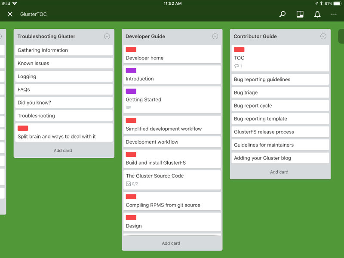The height and width of the screenshot is (258, 344).
Task: Open the Troubleshooting Gluster list menu chevron
Action: [107, 36]
